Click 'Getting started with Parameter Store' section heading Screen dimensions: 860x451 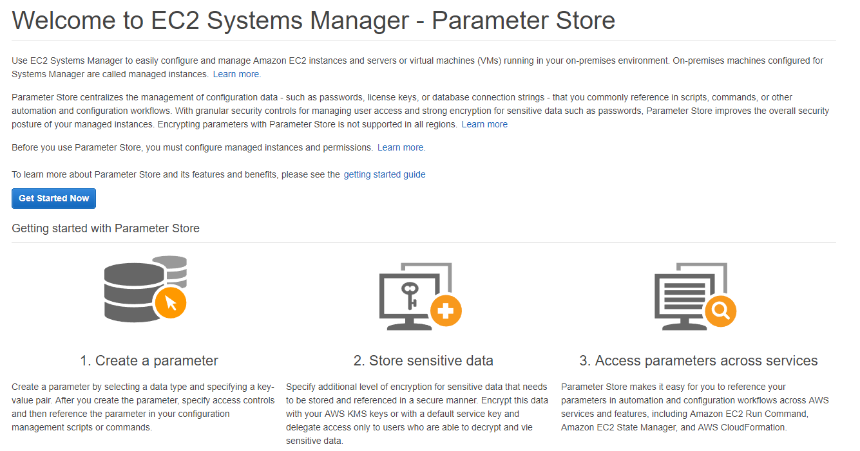click(x=106, y=228)
